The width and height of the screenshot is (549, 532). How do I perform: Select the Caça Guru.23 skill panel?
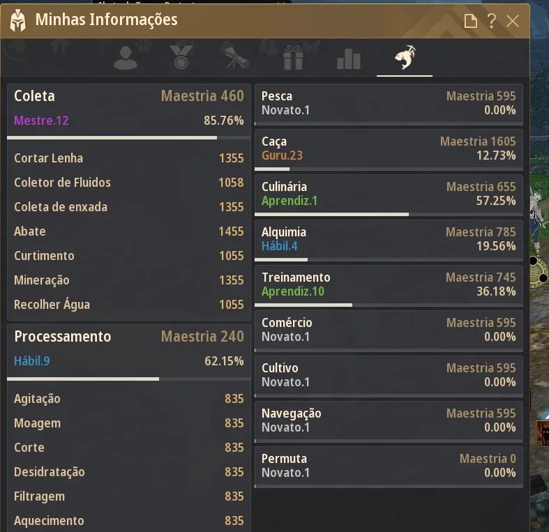pyautogui.click(x=389, y=150)
